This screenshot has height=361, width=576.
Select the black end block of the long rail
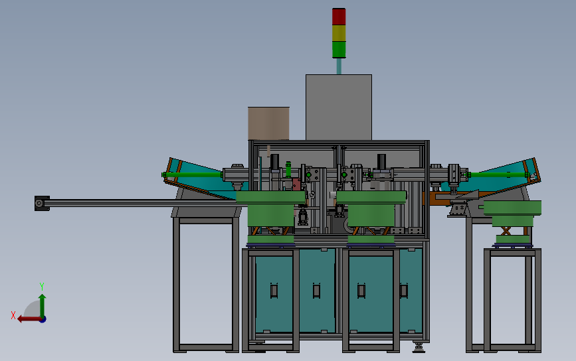coord(42,203)
